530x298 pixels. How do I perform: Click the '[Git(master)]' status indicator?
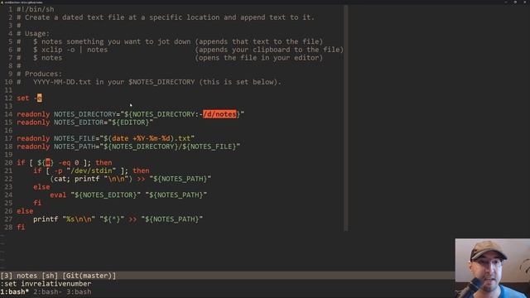pyautogui.click(x=89, y=276)
